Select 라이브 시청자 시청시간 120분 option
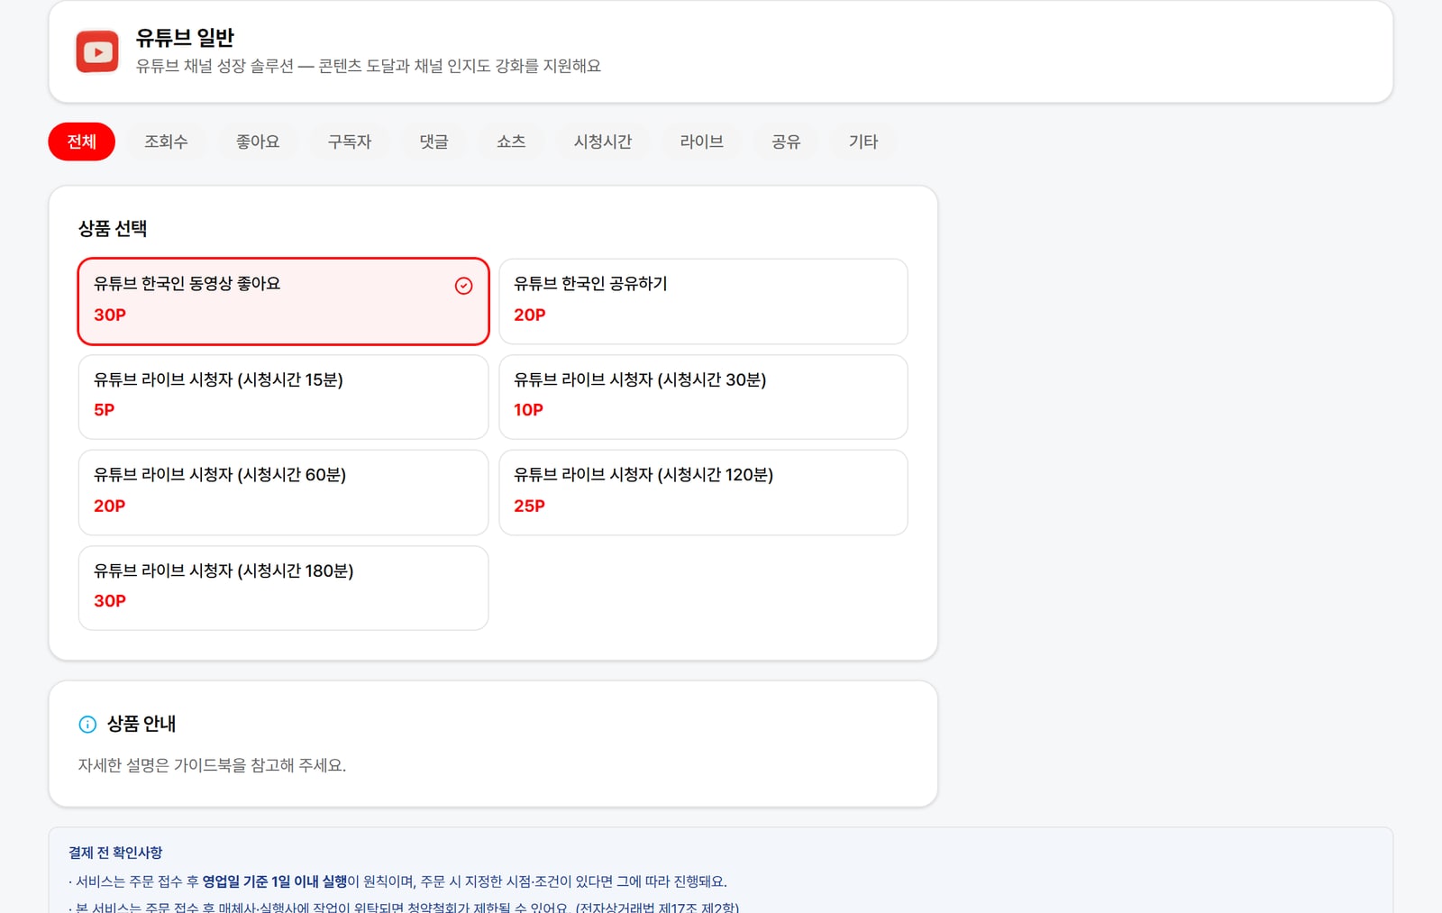 pyautogui.click(x=703, y=492)
